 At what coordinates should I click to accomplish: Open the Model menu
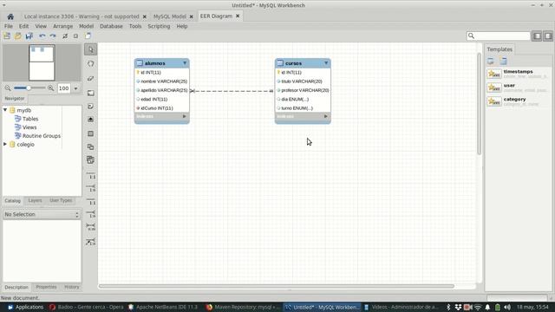click(x=86, y=26)
